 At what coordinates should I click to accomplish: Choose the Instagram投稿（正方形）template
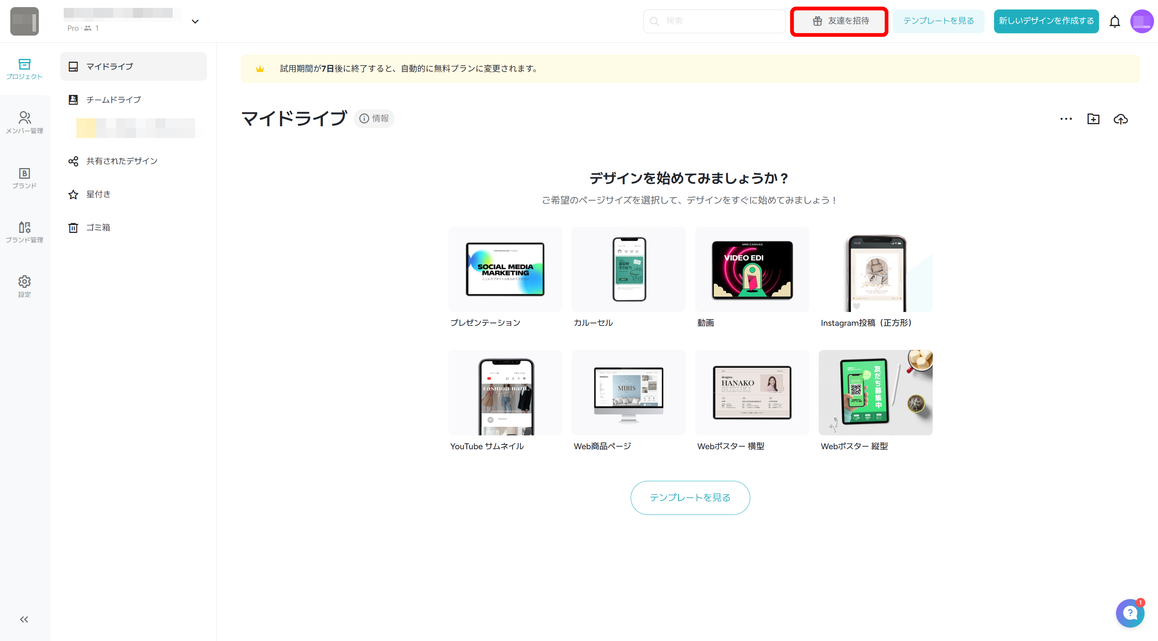coord(875,269)
